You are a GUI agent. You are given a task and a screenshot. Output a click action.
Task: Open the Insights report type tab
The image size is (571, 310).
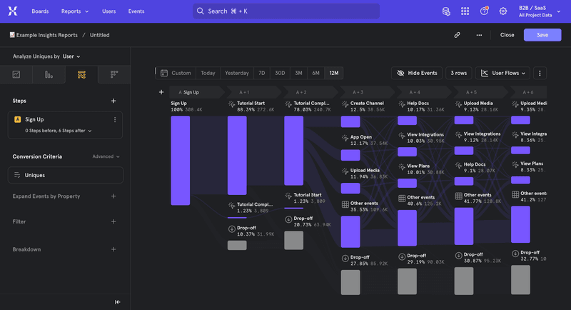16,74
